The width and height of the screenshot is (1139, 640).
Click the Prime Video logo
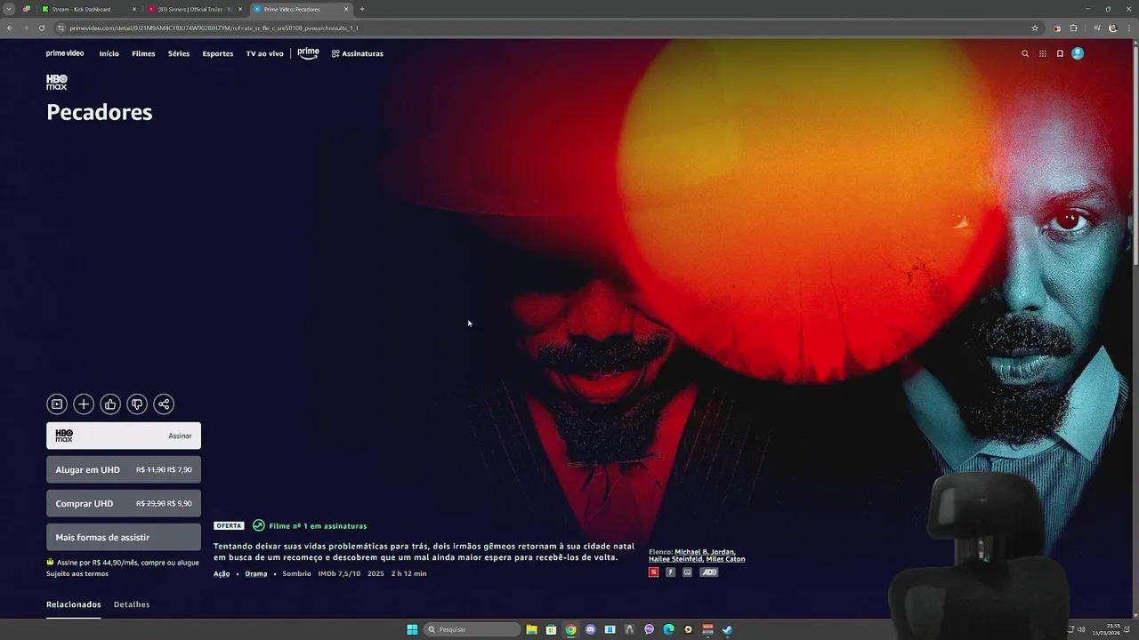click(x=65, y=53)
